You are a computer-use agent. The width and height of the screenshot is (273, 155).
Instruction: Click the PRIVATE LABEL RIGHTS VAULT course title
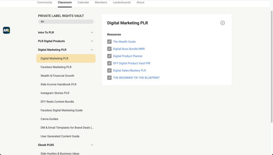[x=61, y=16]
